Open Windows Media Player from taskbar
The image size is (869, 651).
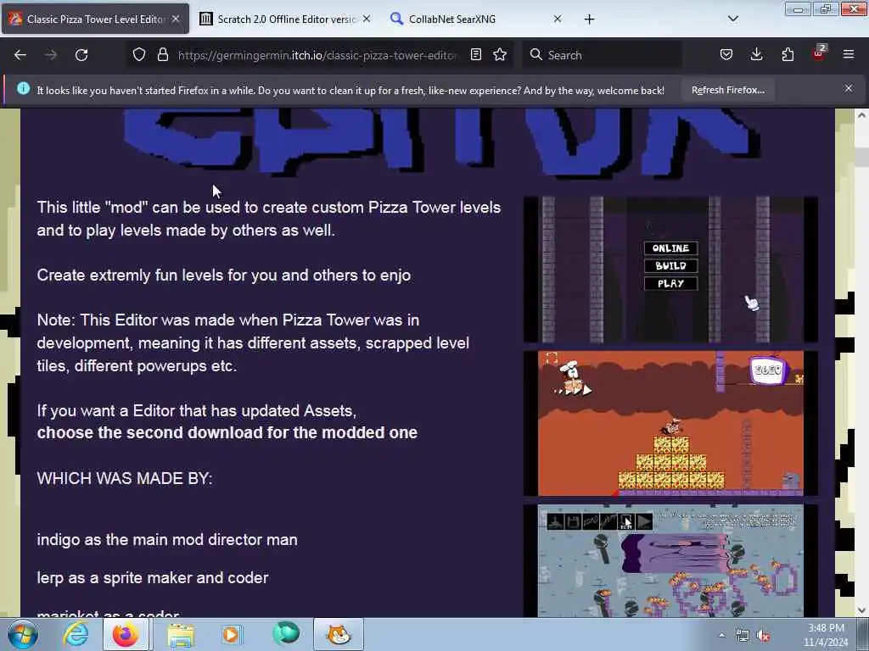(231, 634)
